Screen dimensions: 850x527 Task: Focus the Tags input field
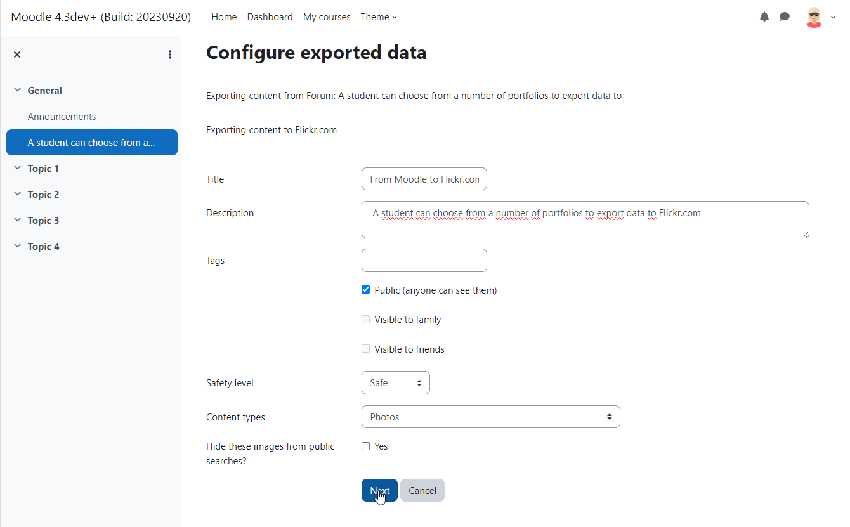click(x=424, y=261)
